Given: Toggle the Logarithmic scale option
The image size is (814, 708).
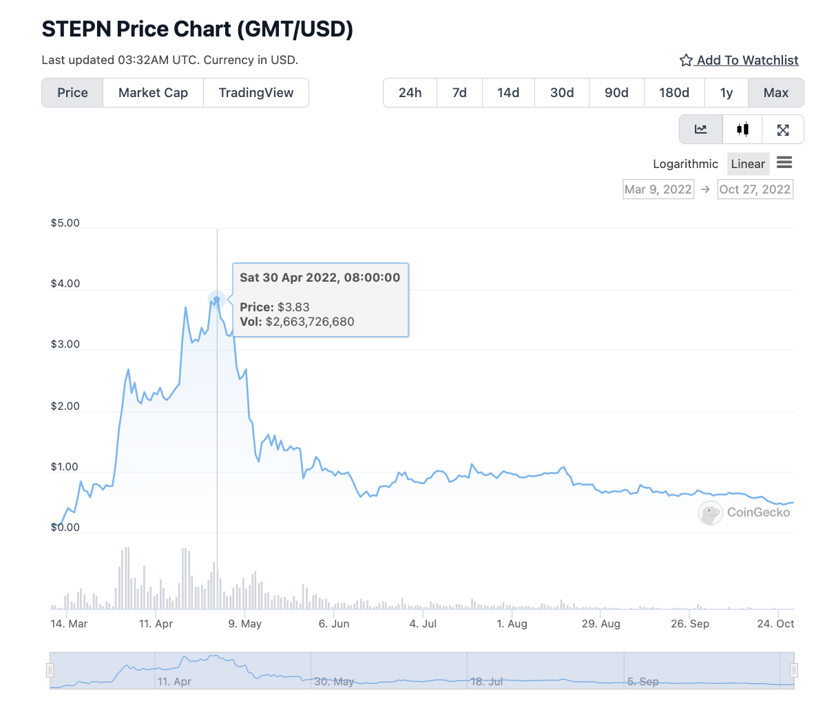Looking at the screenshot, I should (685, 164).
